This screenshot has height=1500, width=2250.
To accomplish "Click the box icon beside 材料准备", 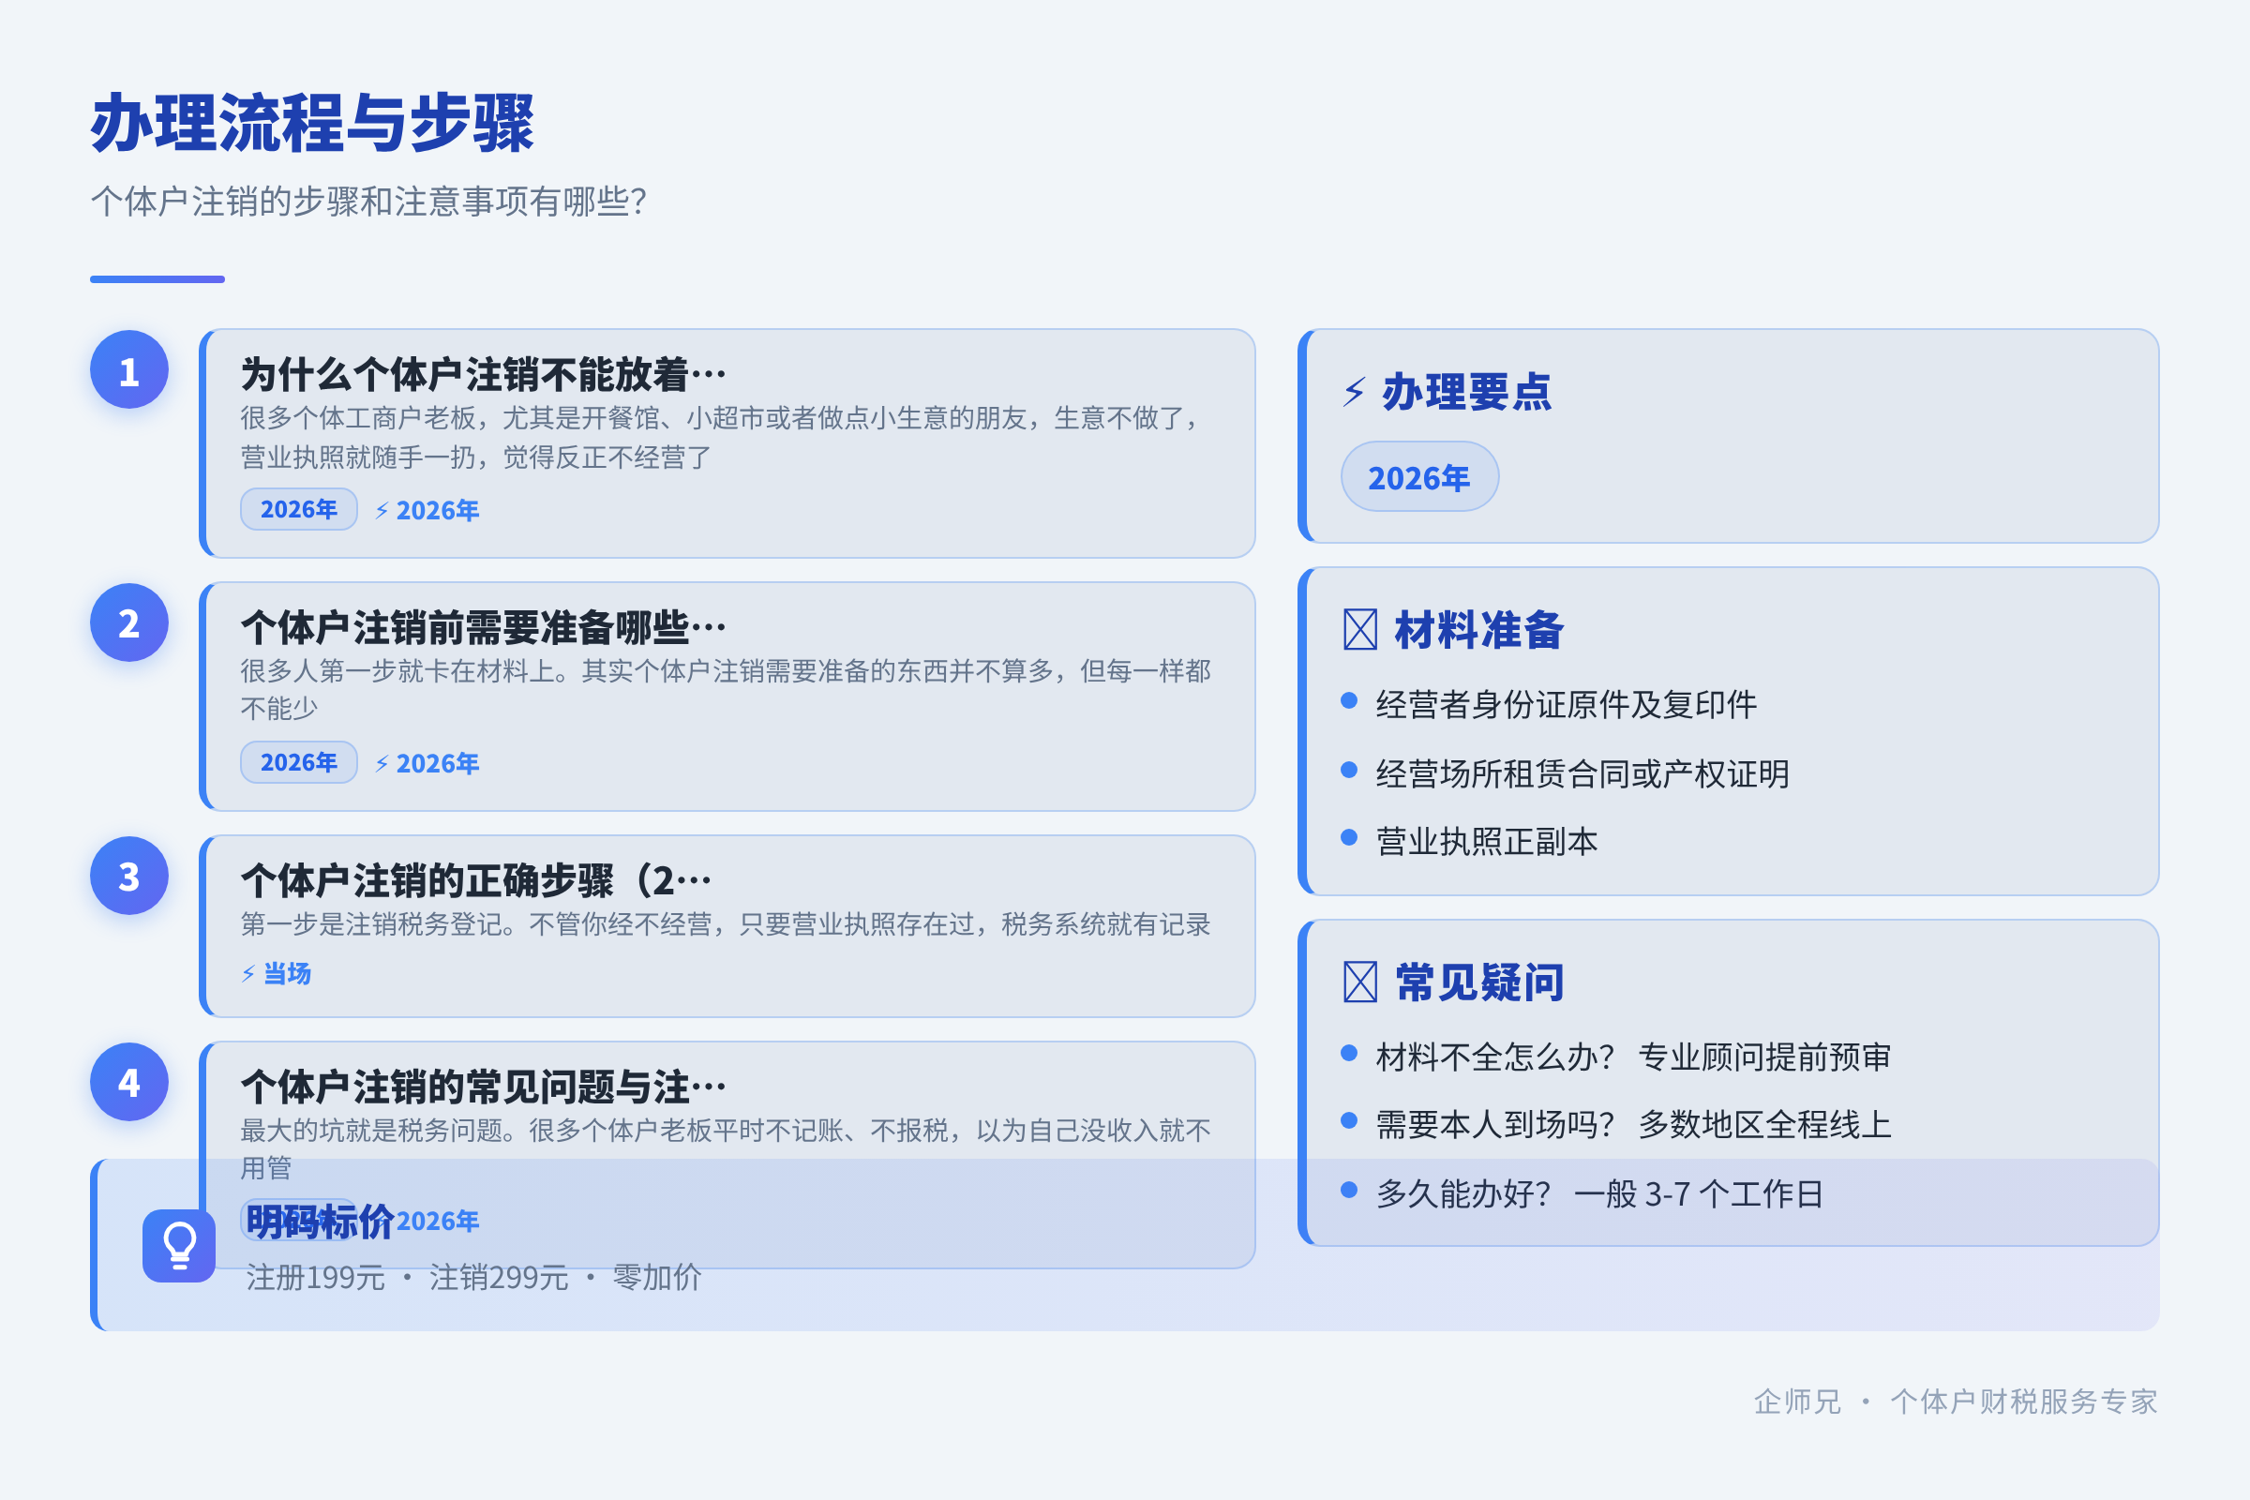I will tap(1359, 629).
